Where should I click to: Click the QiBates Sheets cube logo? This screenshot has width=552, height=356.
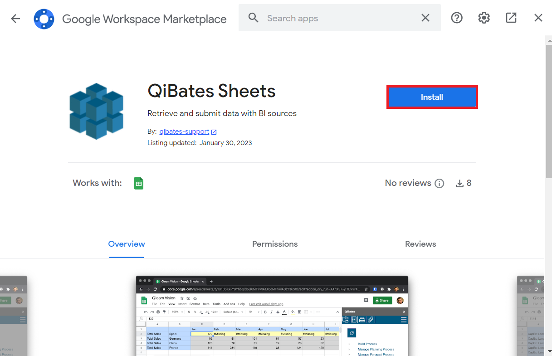tap(97, 111)
